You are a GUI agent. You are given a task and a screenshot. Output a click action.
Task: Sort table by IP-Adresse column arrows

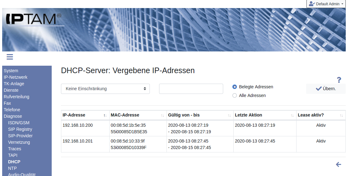pos(105,115)
